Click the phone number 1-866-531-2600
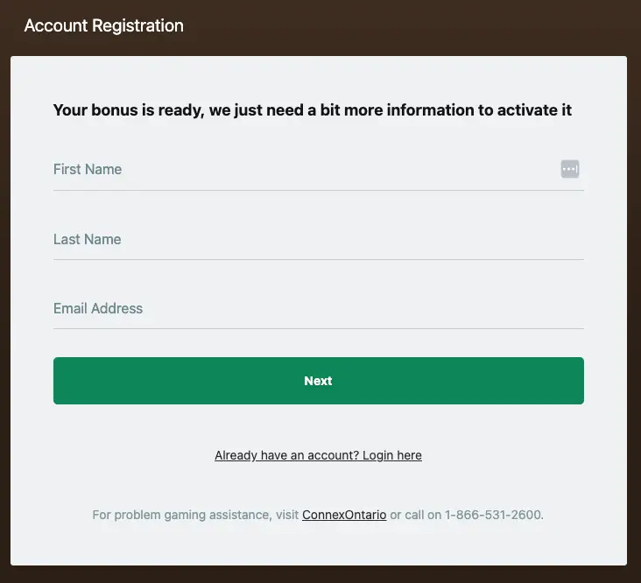Image resolution: width=641 pixels, height=583 pixels. click(x=493, y=515)
